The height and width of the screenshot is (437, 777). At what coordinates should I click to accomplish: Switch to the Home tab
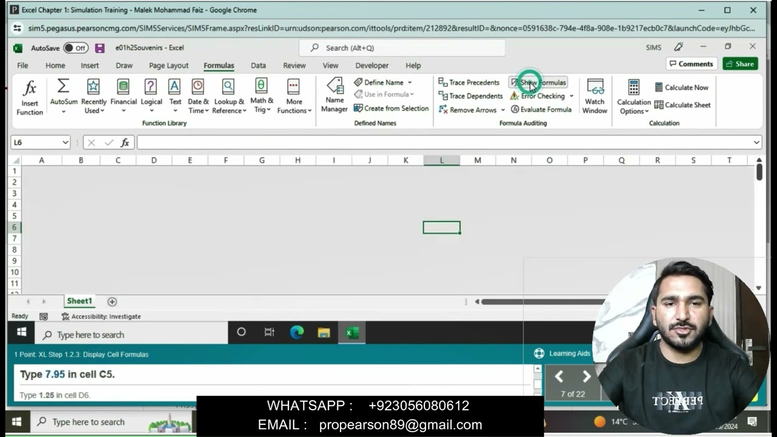(x=55, y=66)
